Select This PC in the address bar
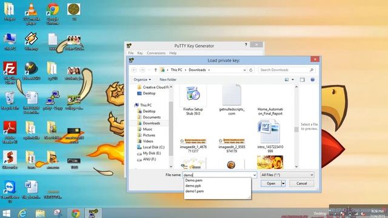The image size is (388, 218). tap(176, 70)
